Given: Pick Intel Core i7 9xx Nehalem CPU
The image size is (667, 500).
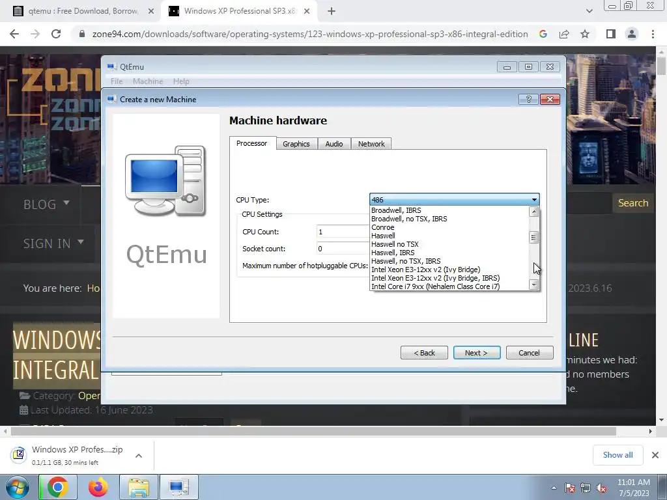Looking at the screenshot, I should pos(449,286).
